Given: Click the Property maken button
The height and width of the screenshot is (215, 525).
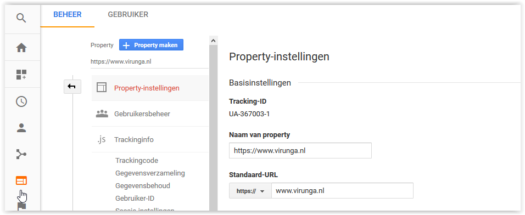Looking at the screenshot, I should point(152,45).
